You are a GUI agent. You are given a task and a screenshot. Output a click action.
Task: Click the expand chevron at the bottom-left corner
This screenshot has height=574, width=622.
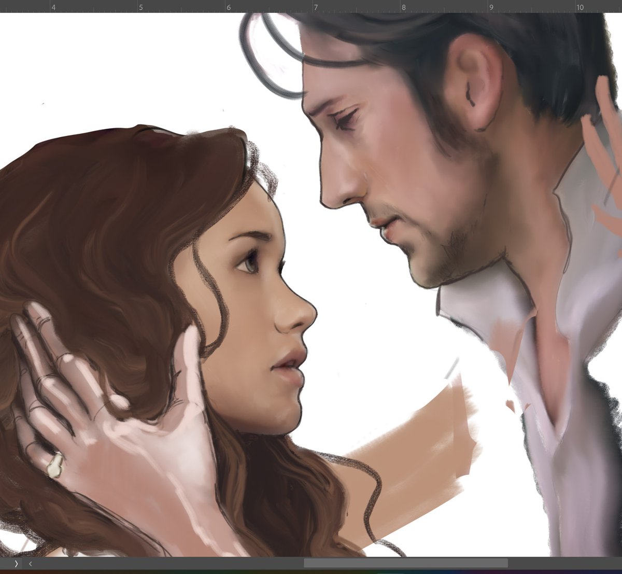[17, 563]
